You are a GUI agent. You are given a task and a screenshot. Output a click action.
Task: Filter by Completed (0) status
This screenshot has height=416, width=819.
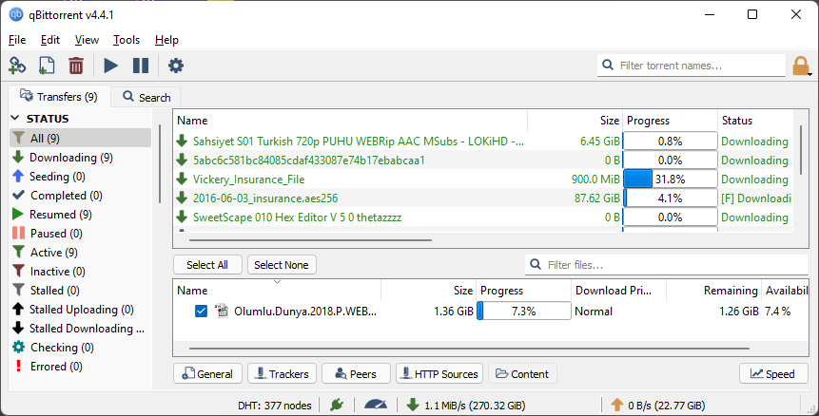click(81, 196)
